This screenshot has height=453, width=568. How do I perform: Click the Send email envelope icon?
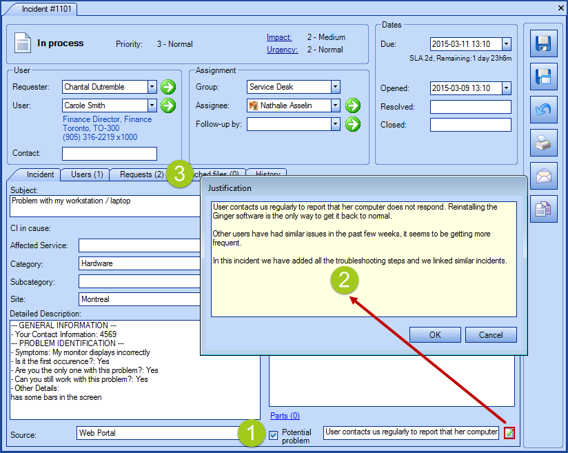(x=543, y=176)
